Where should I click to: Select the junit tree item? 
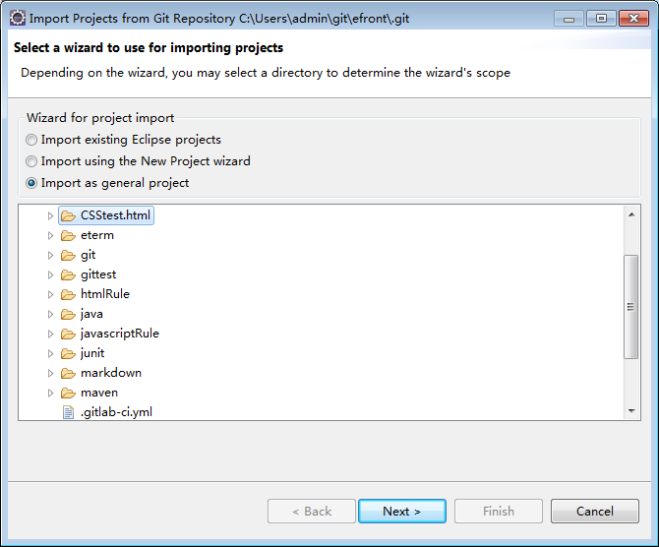click(92, 353)
